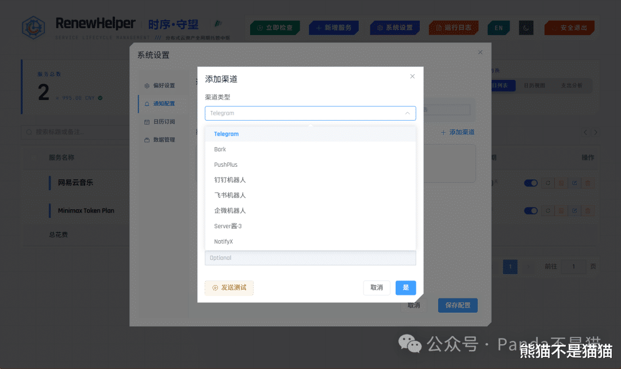Click the 偏好设置 gear icon

coord(147,86)
